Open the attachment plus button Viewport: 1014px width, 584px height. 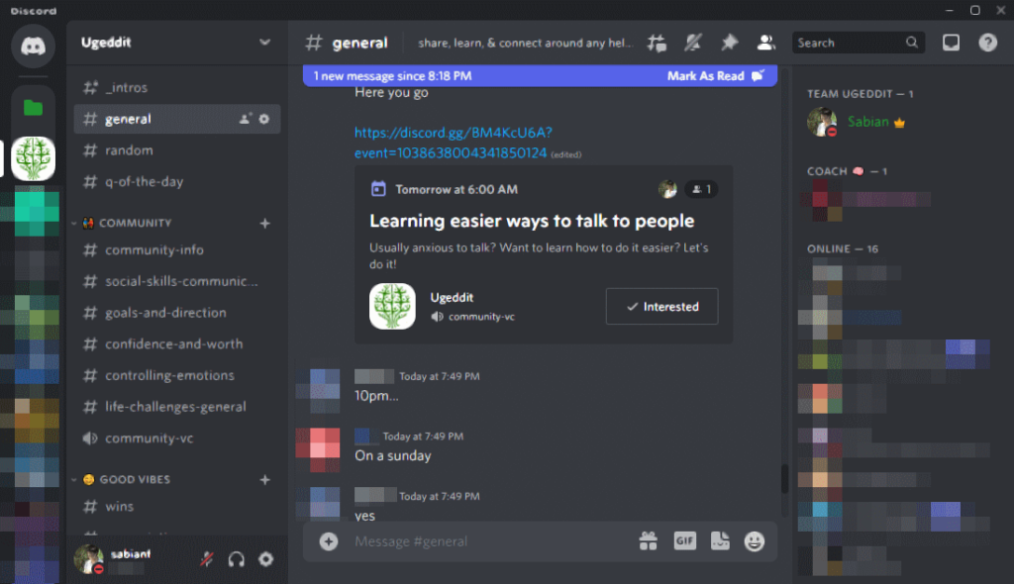click(x=329, y=541)
